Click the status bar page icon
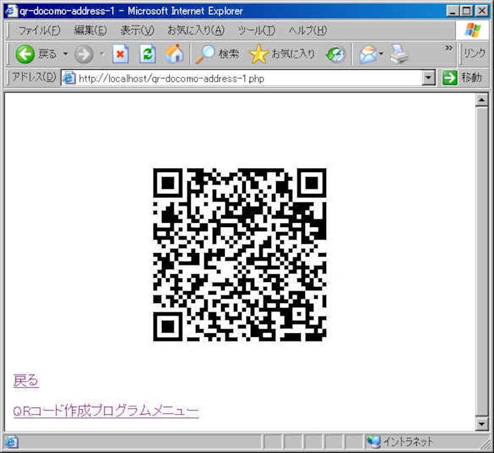This screenshot has height=453, width=494. 11,442
